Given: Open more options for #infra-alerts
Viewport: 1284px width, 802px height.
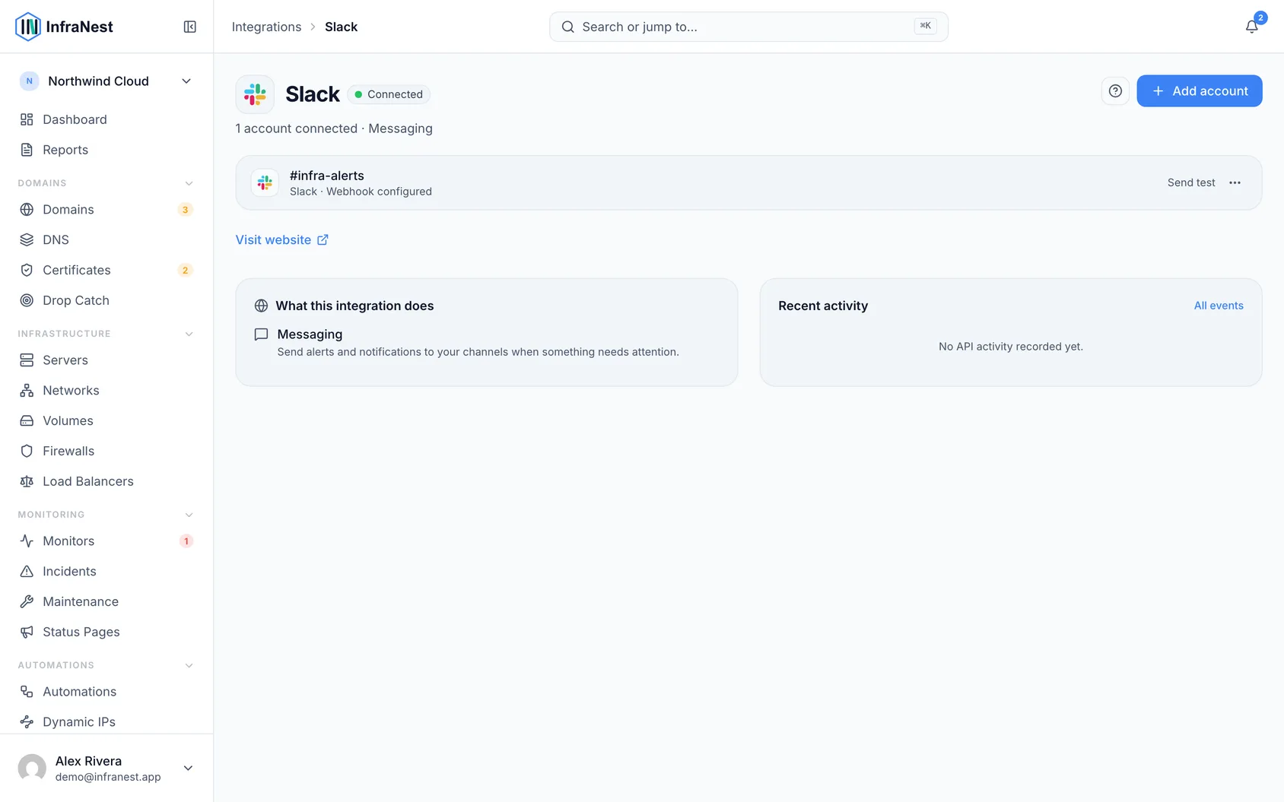Looking at the screenshot, I should tap(1235, 182).
